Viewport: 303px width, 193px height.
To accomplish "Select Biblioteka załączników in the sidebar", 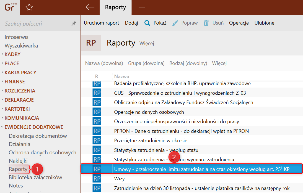I will [x=35, y=177].
